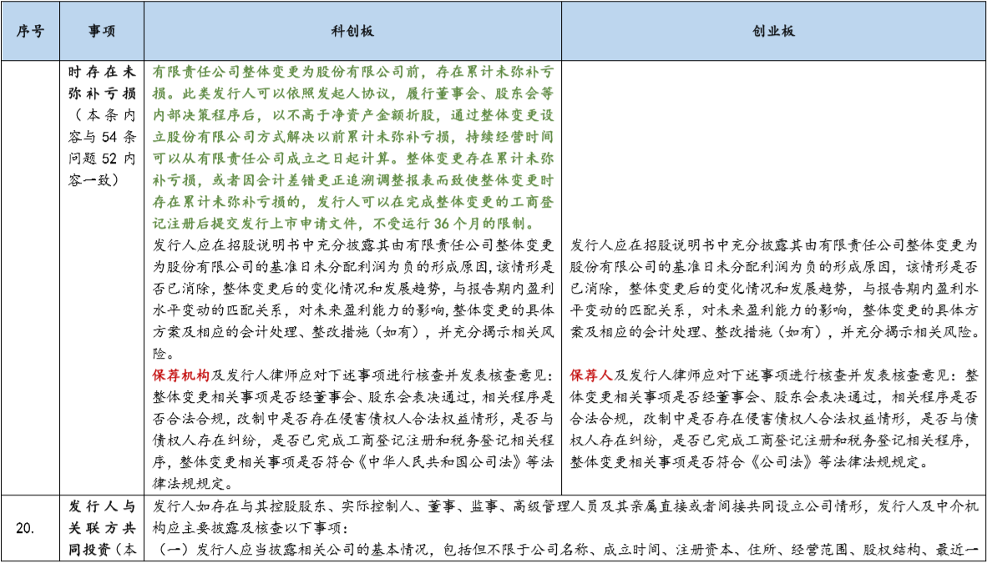Click 科创板 line starting '方案及相应的会计处理'

point(352,332)
